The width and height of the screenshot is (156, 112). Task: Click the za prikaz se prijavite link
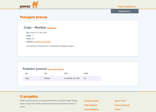pyautogui.click(x=42, y=42)
